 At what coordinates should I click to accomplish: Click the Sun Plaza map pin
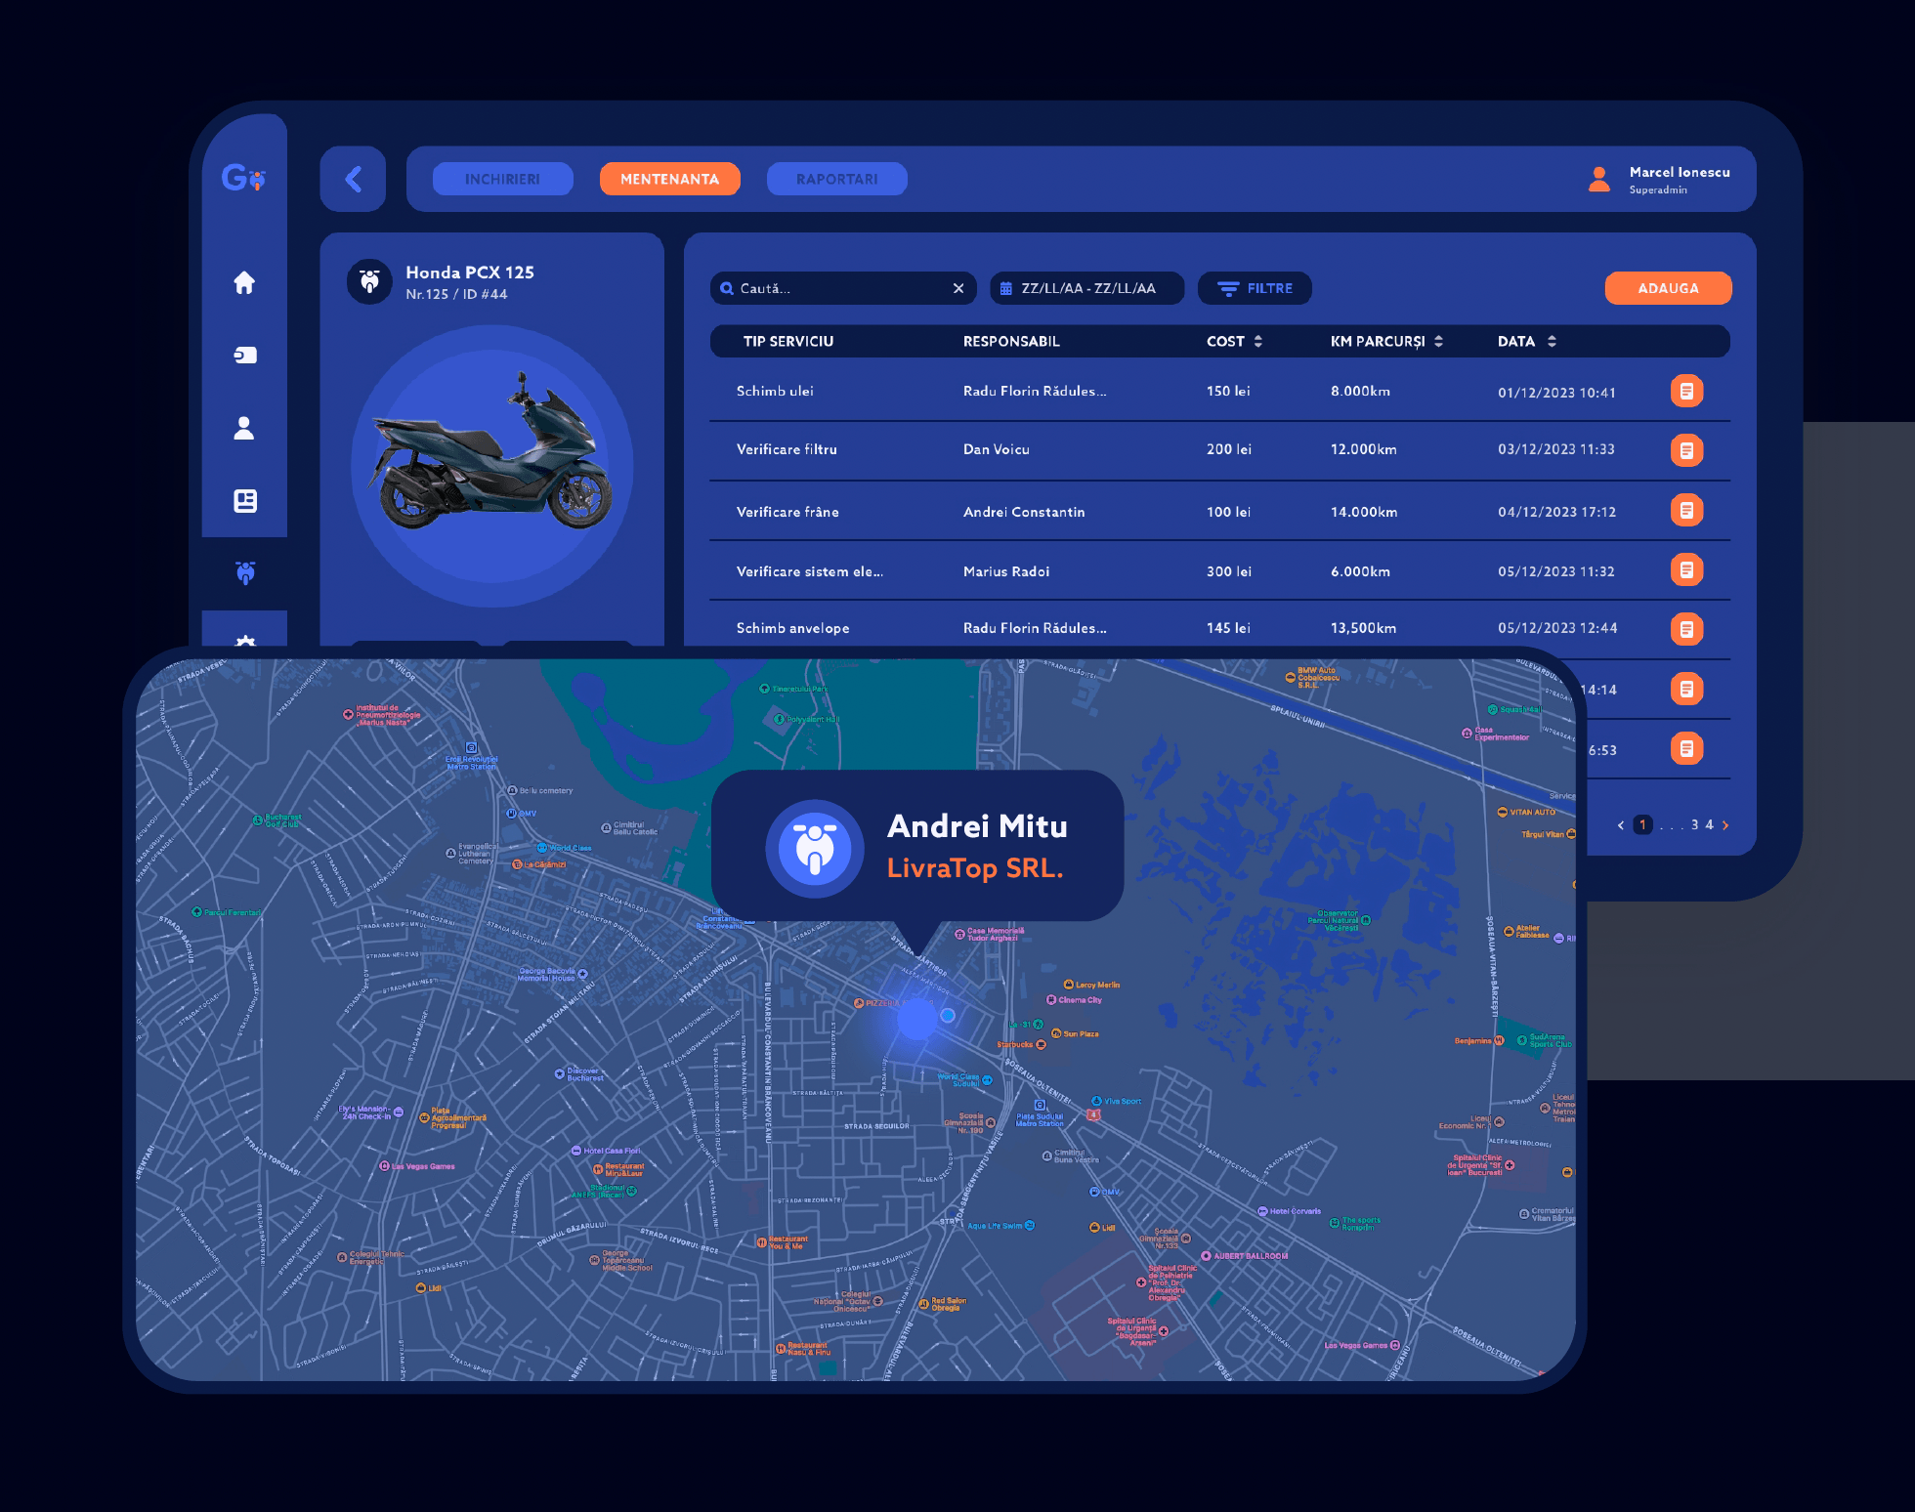[1056, 1033]
